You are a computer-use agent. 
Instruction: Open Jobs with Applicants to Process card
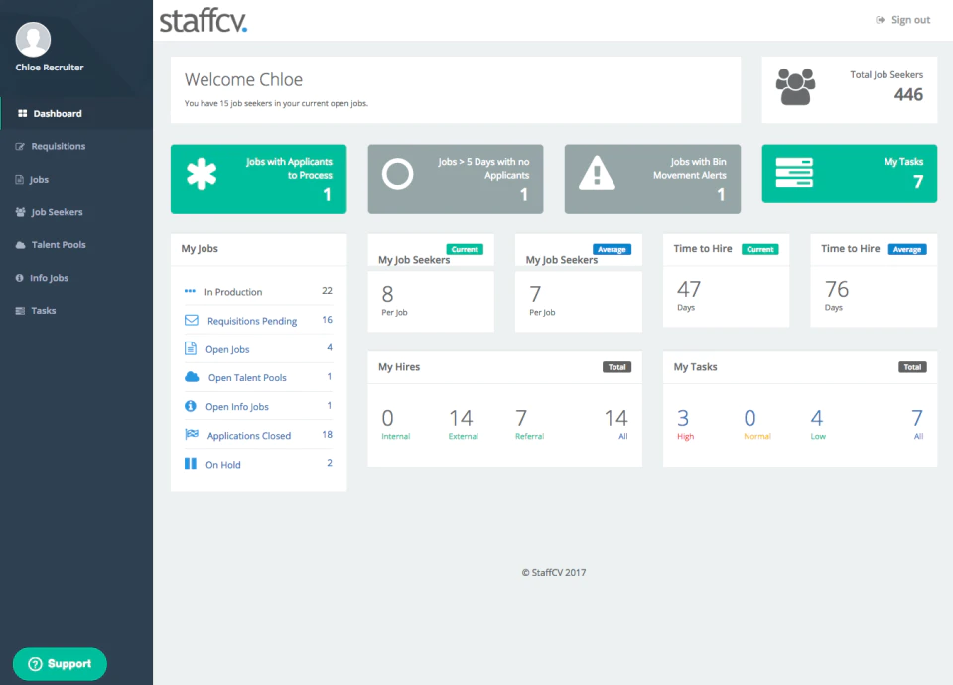coord(258,180)
